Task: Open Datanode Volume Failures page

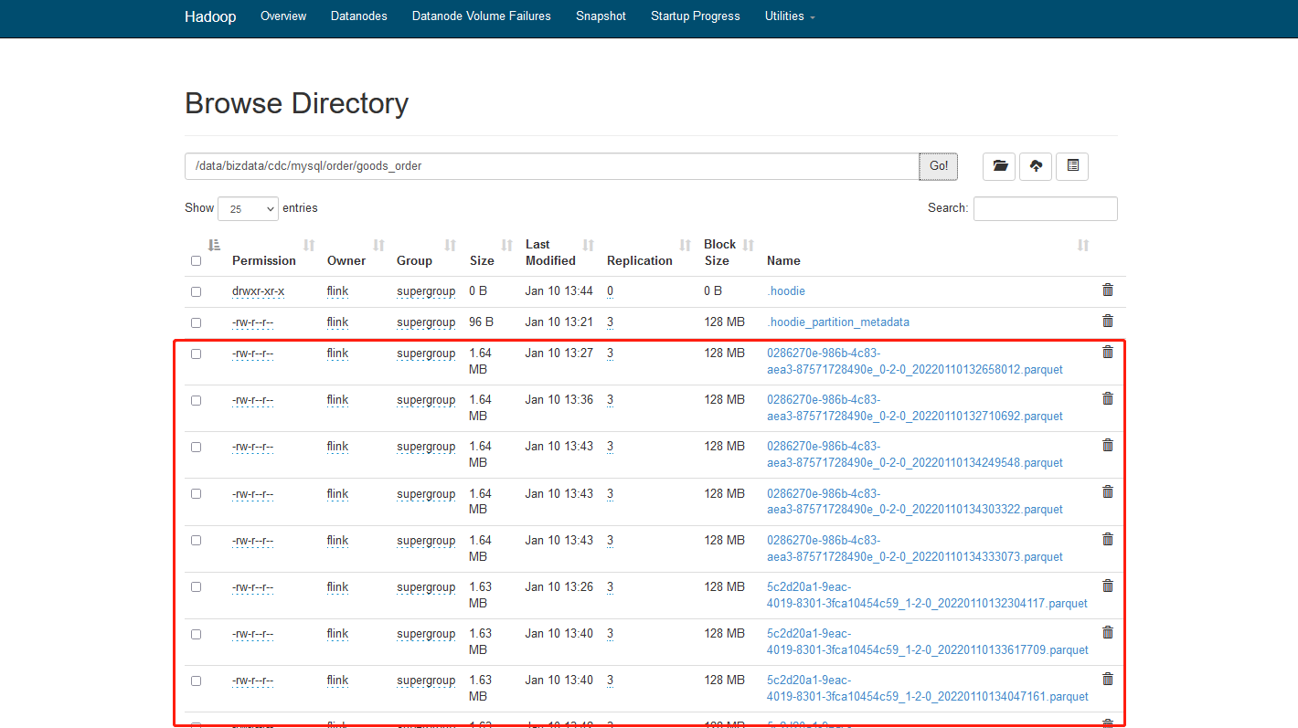Action: coord(482,16)
